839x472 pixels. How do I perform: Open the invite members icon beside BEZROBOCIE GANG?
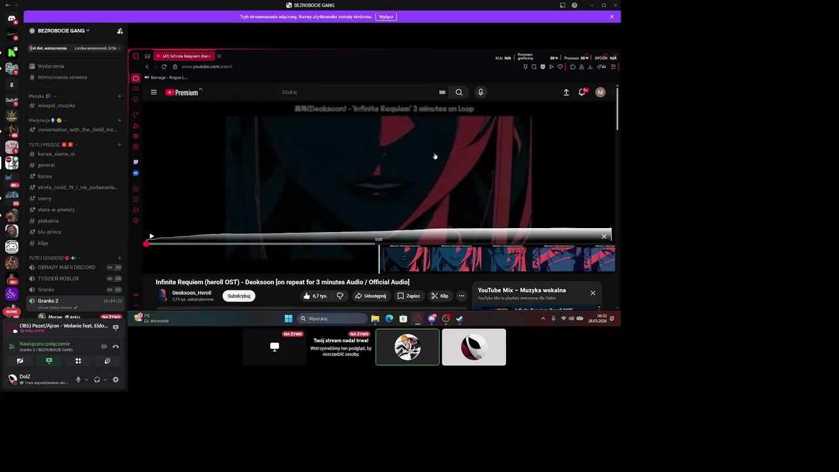(x=119, y=31)
